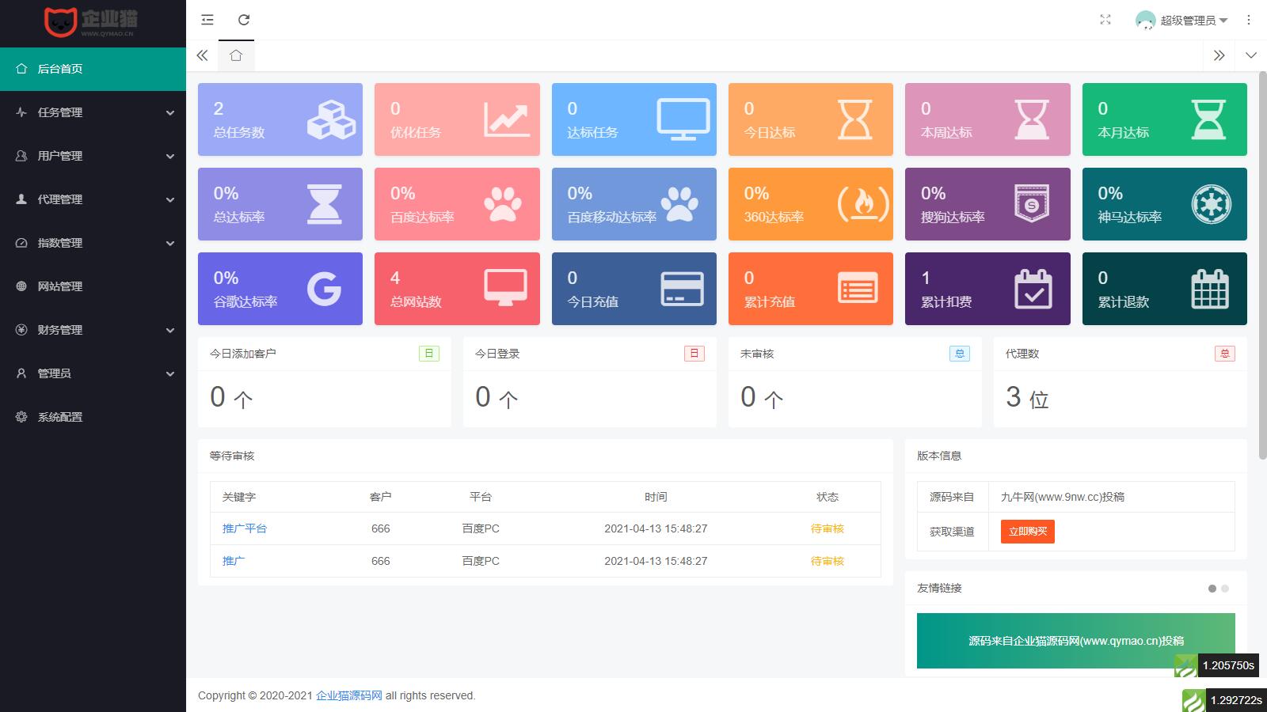Switch to second carousel dot in 友情链接
This screenshot has width=1267, height=712.
pos(1225,589)
